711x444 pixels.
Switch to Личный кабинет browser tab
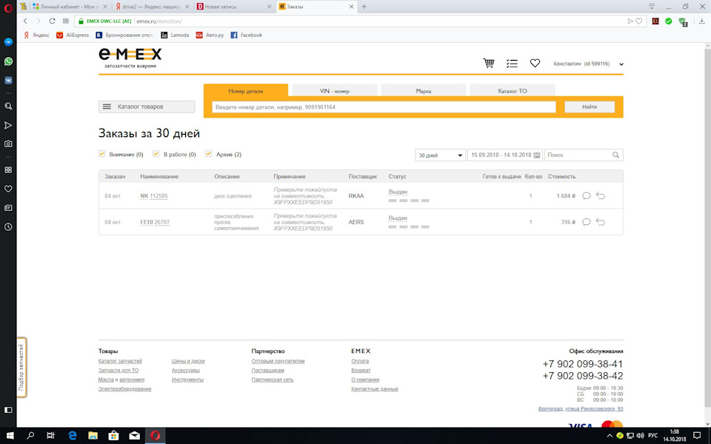tap(68, 7)
